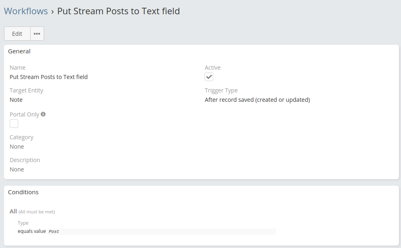
Task: Go to the Workflows breadcrumb link
Action: 26,11
